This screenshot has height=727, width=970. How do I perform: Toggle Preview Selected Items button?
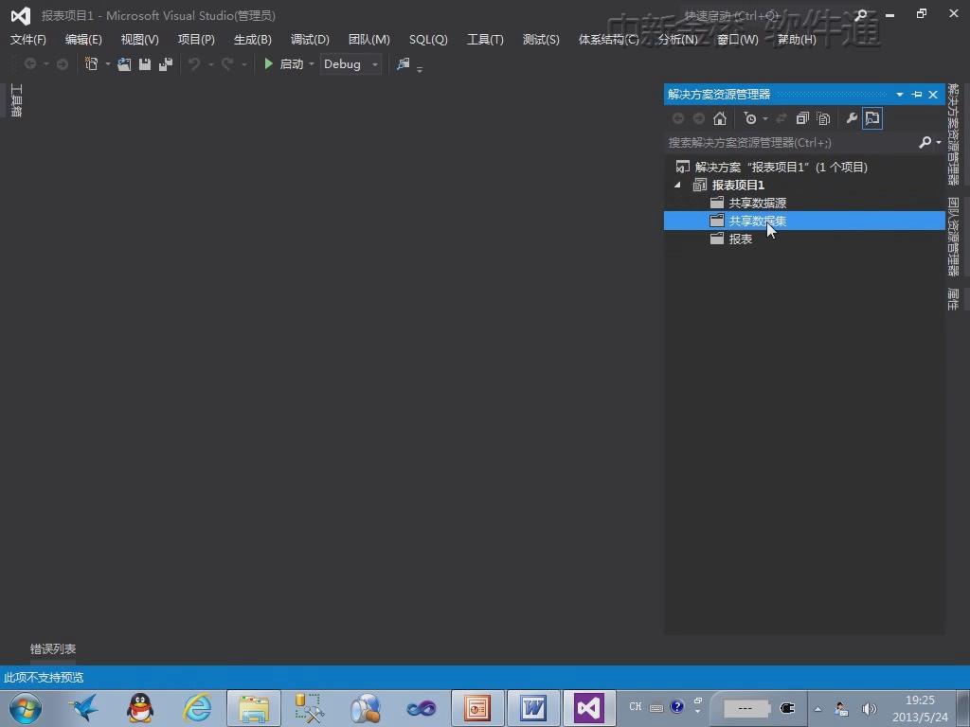pos(872,118)
